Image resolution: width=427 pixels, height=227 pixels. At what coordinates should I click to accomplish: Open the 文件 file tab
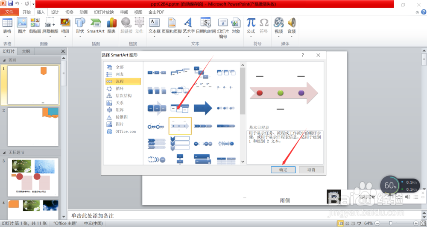click(x=9, y=12)
